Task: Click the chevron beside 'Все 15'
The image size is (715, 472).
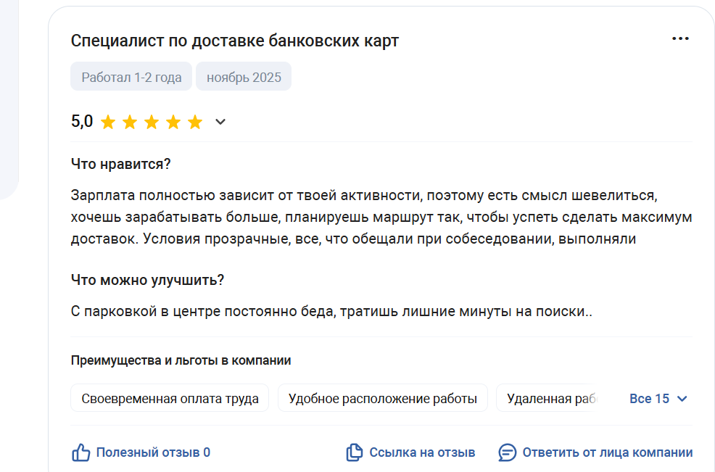Action: (x=682, y=399)
